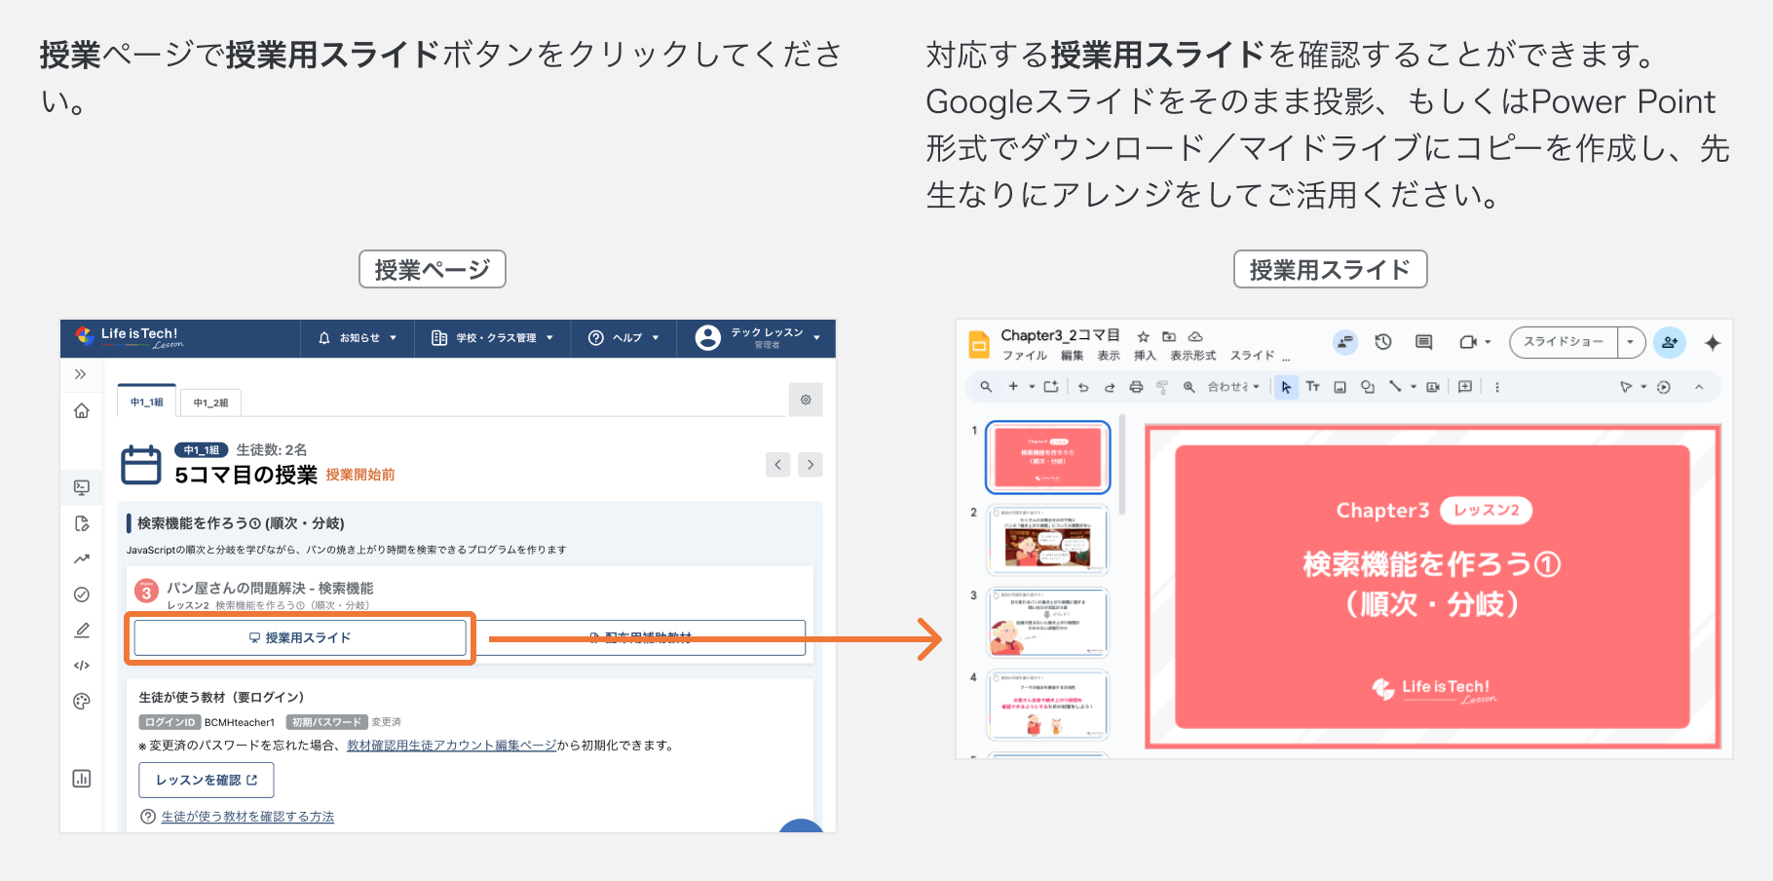Move the presentation to a folder
This screenshot has height=881, width=1773.
1168,336
